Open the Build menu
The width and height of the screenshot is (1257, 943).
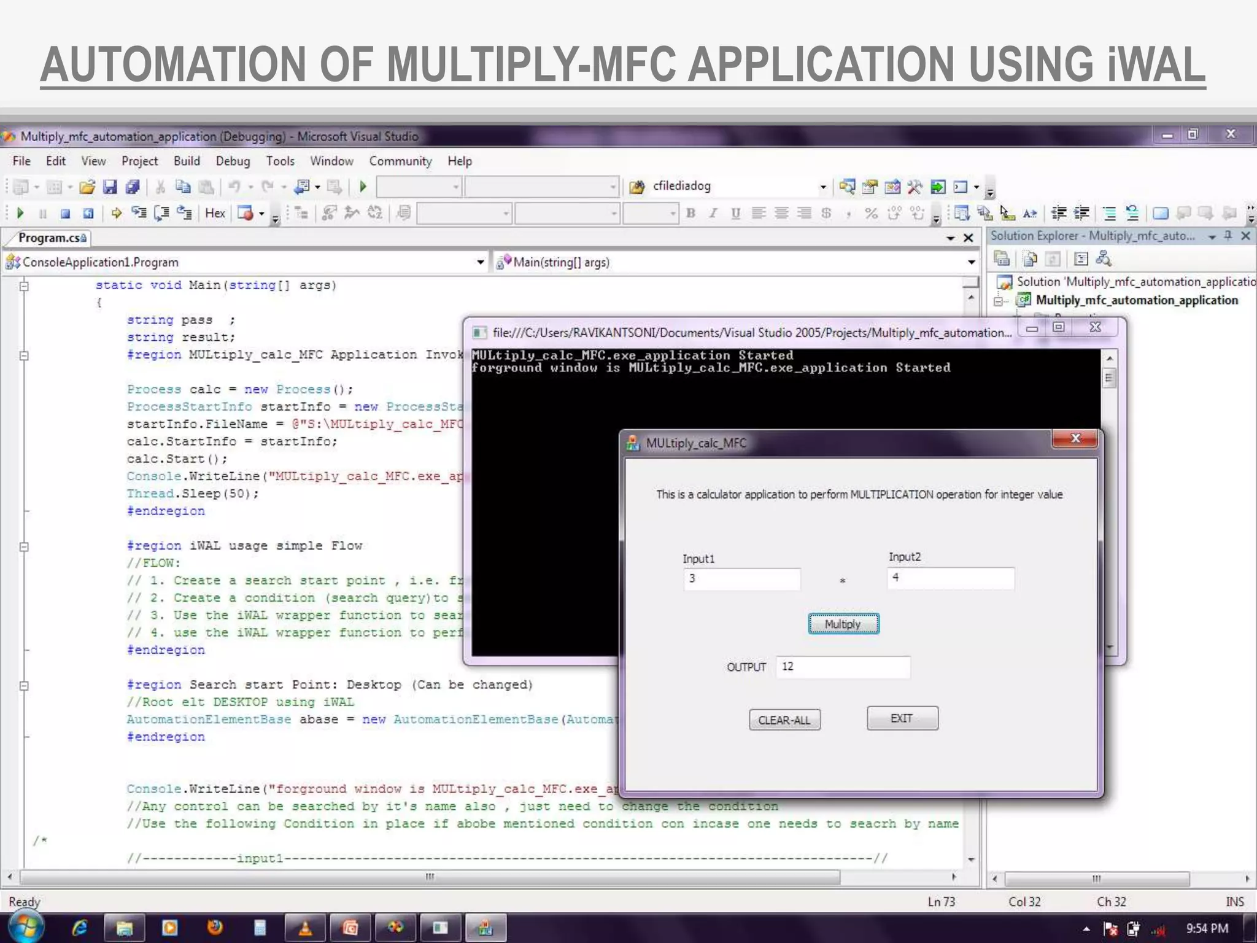(187, 161)
